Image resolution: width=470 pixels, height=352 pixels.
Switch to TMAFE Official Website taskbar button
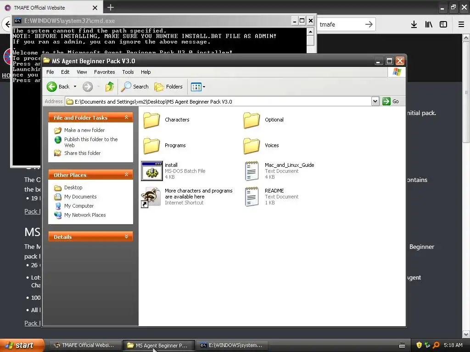pyautogui.click(x=85, y=345)
